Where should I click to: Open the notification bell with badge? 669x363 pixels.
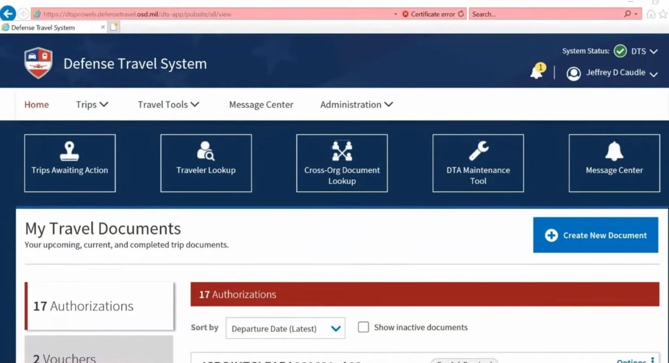tap(537, 72)
